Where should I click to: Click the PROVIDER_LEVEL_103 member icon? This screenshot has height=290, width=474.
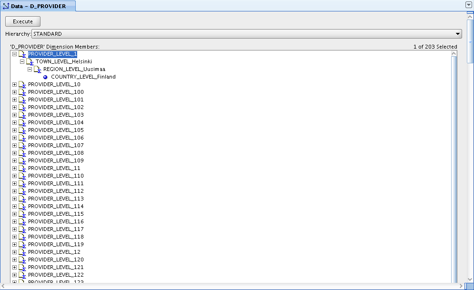pyautogui.click(x=22, y=115)
